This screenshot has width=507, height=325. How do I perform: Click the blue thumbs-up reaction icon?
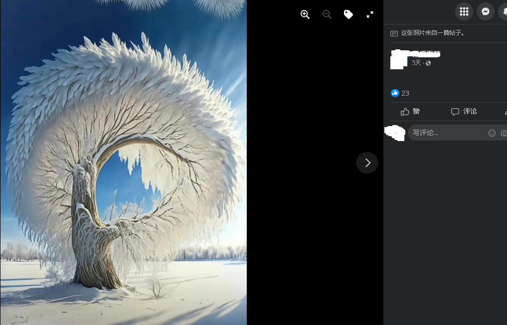click(x=394, y=93)
